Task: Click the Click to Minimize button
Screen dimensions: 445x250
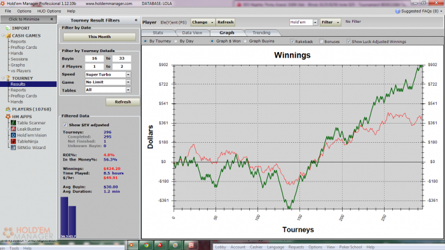Action: coord(28,19)
